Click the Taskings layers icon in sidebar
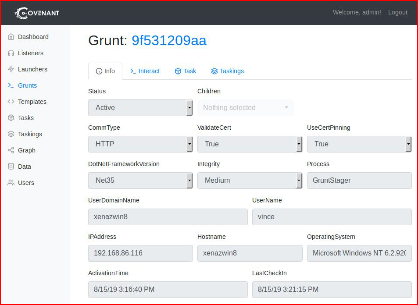 pyautogui.click(x=11, y=134)
